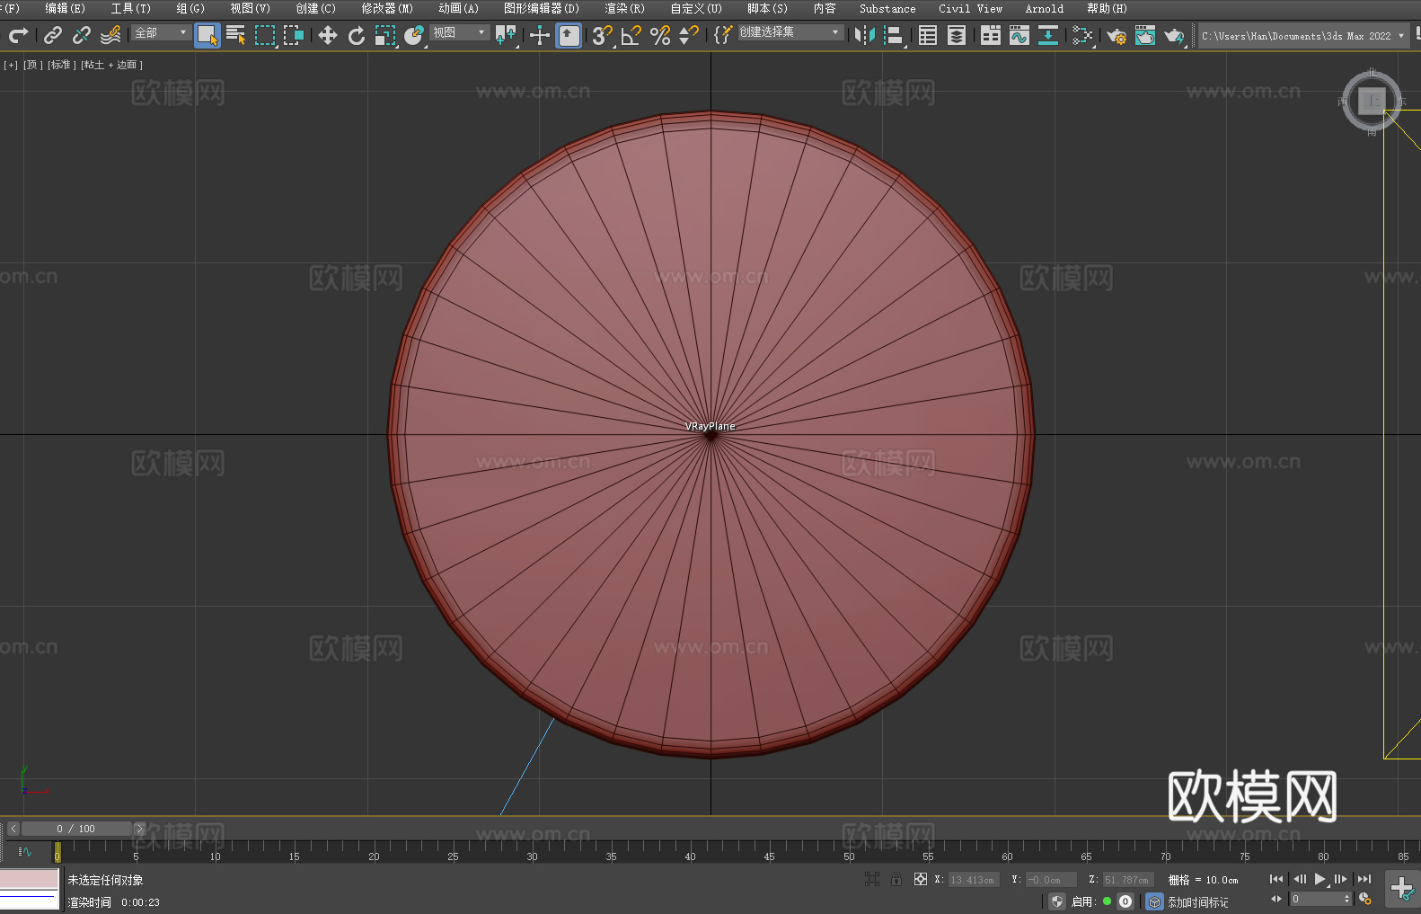
Task: Click Select and Manipulate crosshair icon
Action: 540,35
